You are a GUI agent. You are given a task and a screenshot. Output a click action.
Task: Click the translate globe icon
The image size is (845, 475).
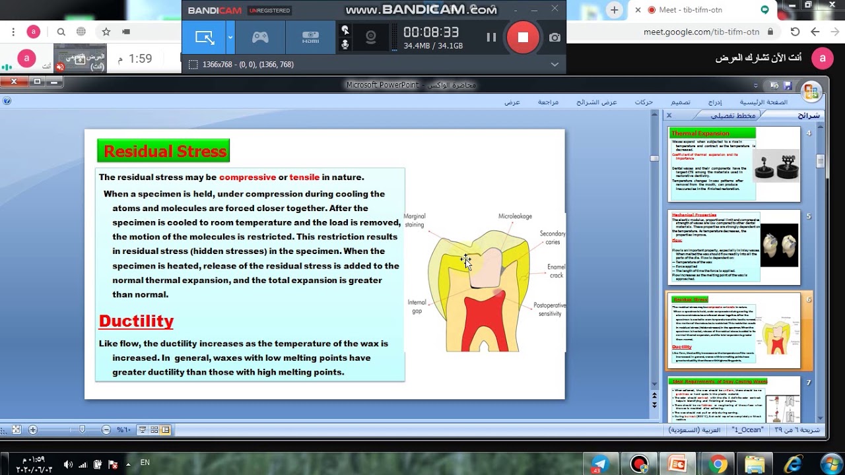pyautogui.click(x=81, y=32)
